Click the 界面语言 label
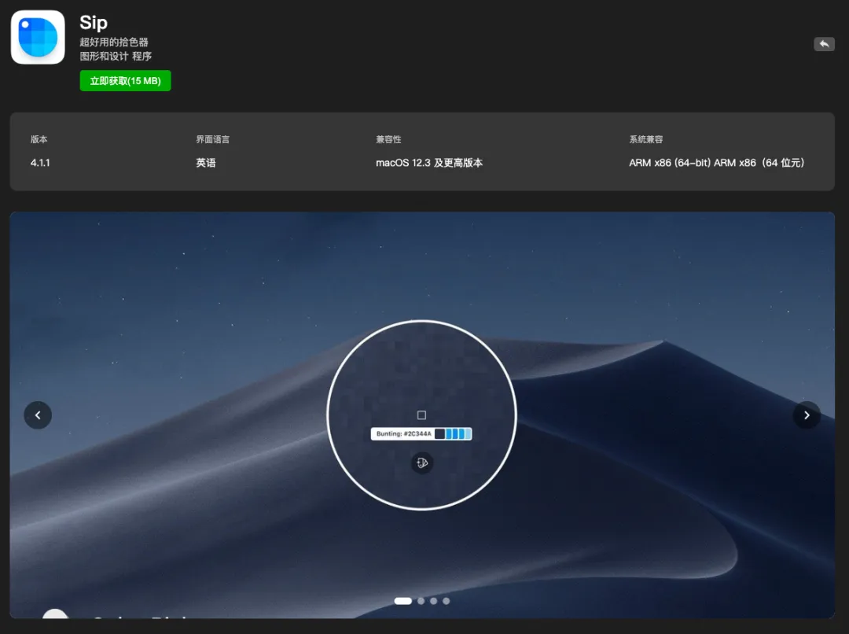Screen dimensions: 849x634 213,139
